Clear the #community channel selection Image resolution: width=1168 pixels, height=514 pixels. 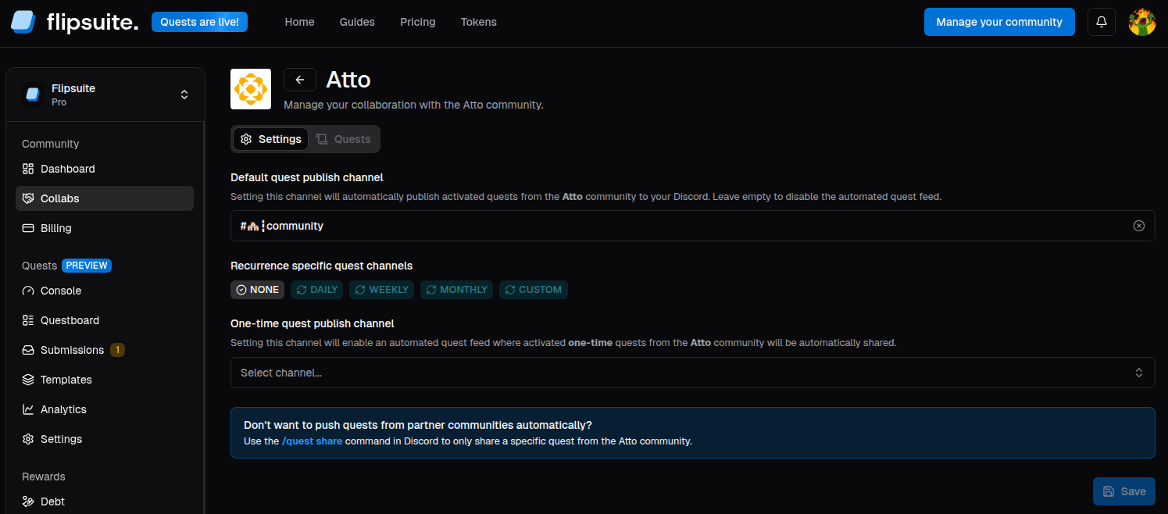pos(1139,226)
